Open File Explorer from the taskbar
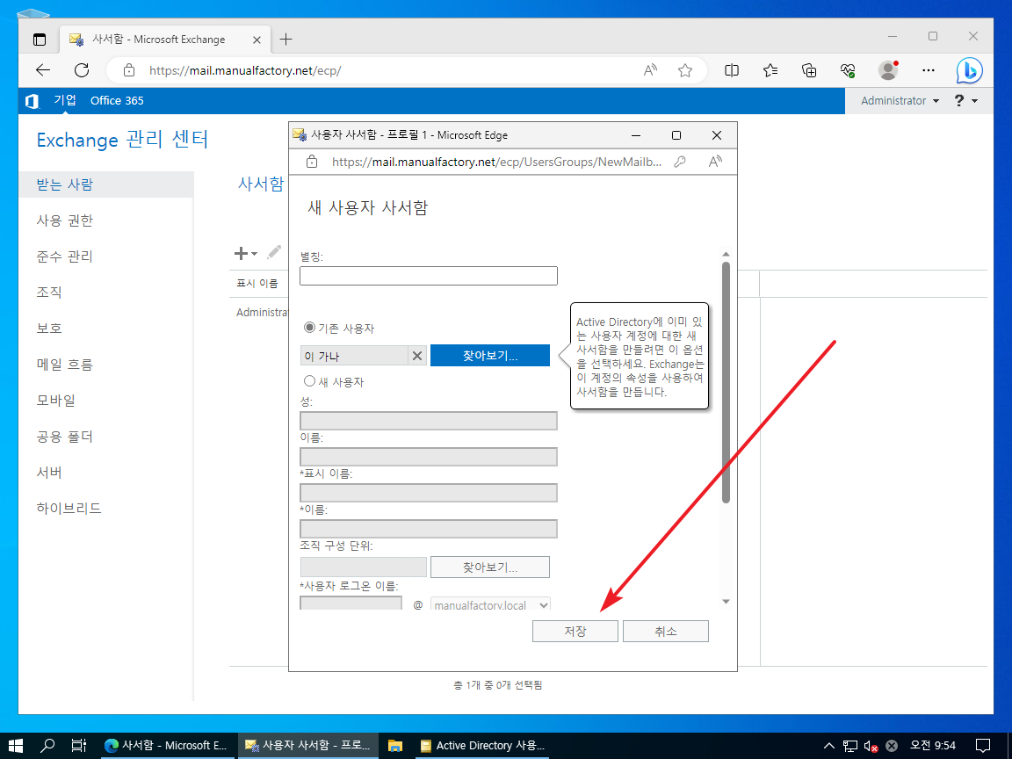This screenshot has width=1012, height=759. [395, 746]
